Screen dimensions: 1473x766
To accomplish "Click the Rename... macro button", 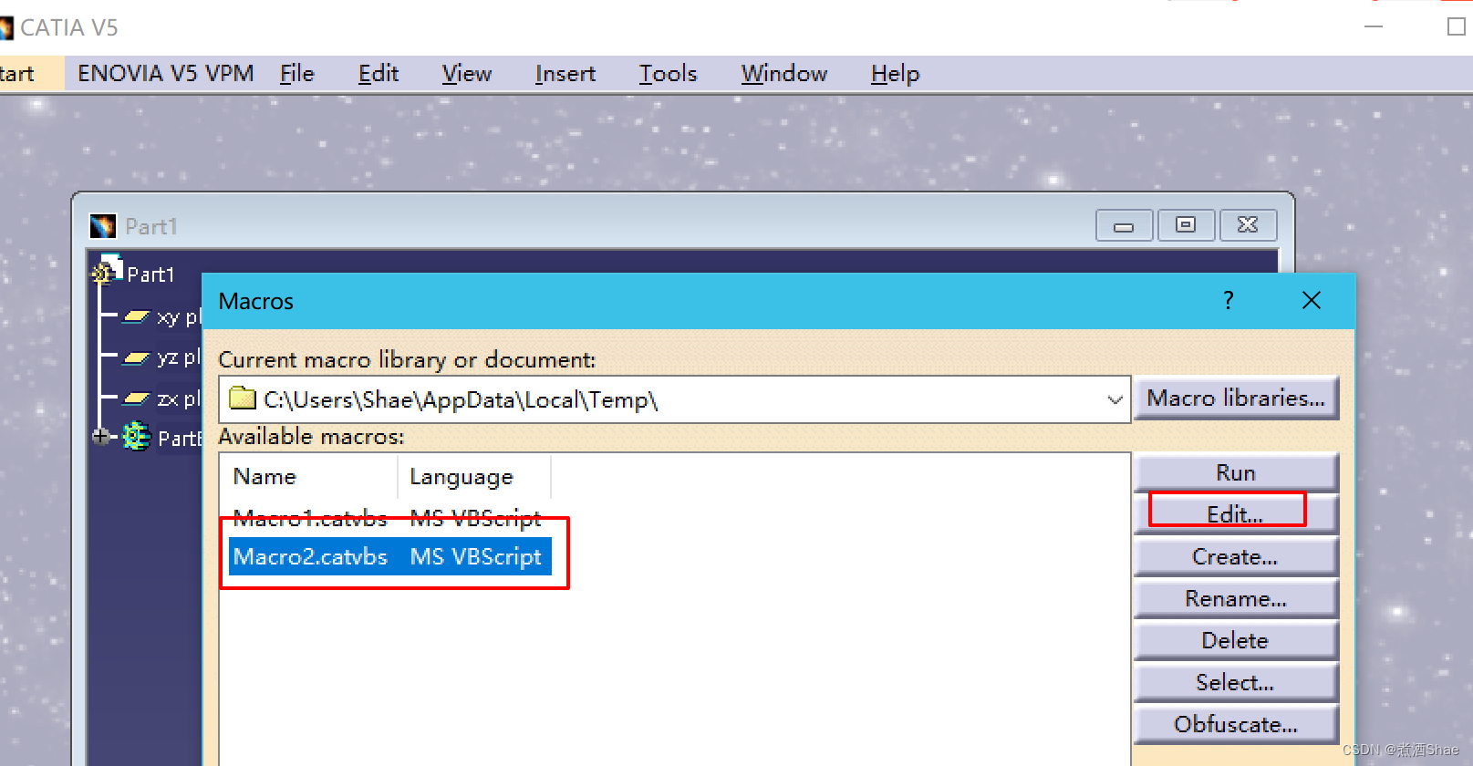I will pos(1236,598).
